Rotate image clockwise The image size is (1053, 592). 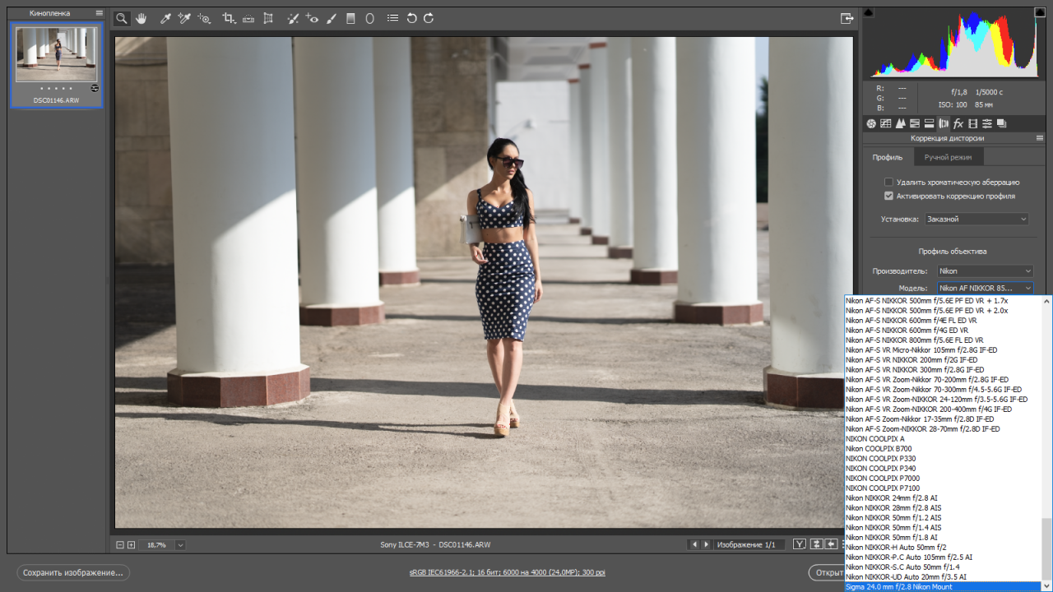click(429, 18)
